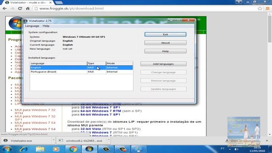The width and height of the screenshot is (272, 153).
Task: Click the Mode column header
Action: pos(119,63)
